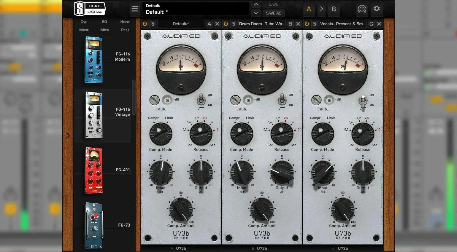Click the SAVE AS button
The width and height of the screenshot is (457, 252).
(273, 13)
